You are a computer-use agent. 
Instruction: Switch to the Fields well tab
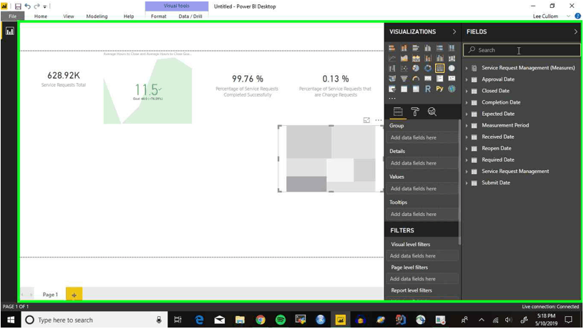398,112
